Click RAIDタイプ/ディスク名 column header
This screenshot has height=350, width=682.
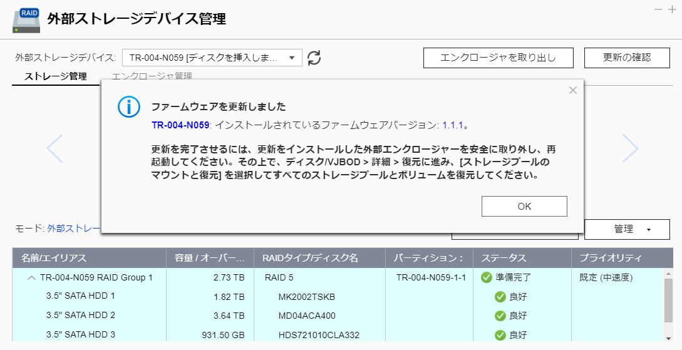(319, 258)
